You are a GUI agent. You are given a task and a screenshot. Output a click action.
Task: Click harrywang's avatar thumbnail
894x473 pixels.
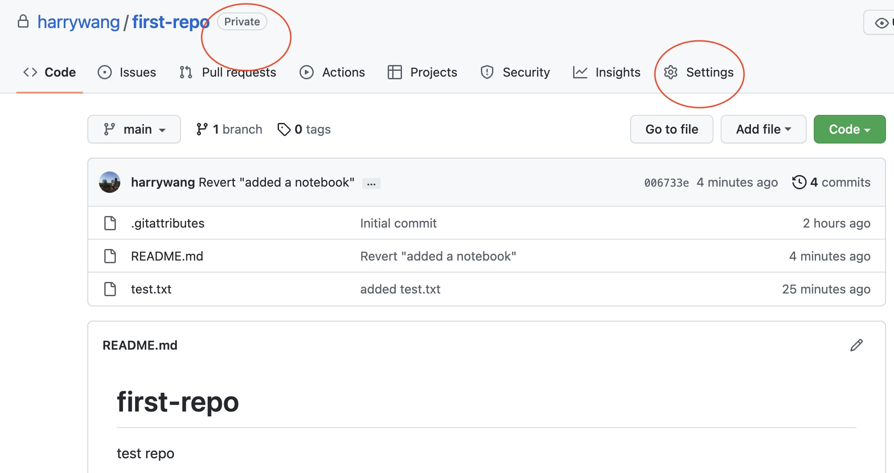pos(110,182)
